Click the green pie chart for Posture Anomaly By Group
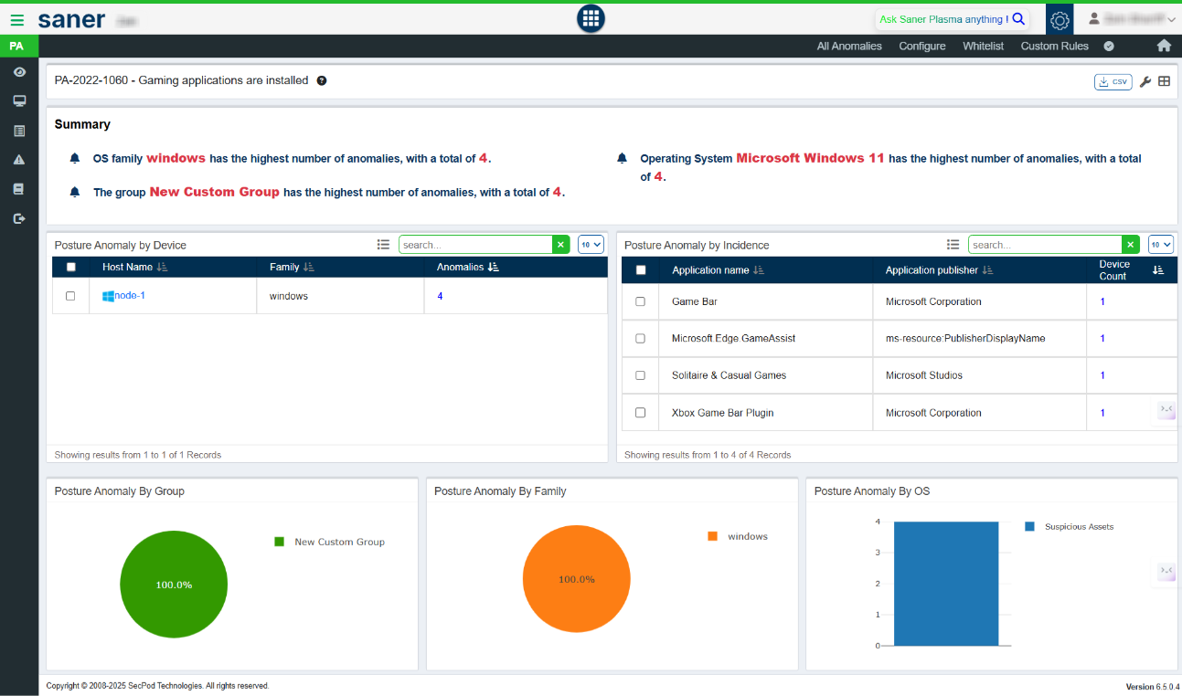Screen dimensions: 1182x696 click(x=173, y=584)
